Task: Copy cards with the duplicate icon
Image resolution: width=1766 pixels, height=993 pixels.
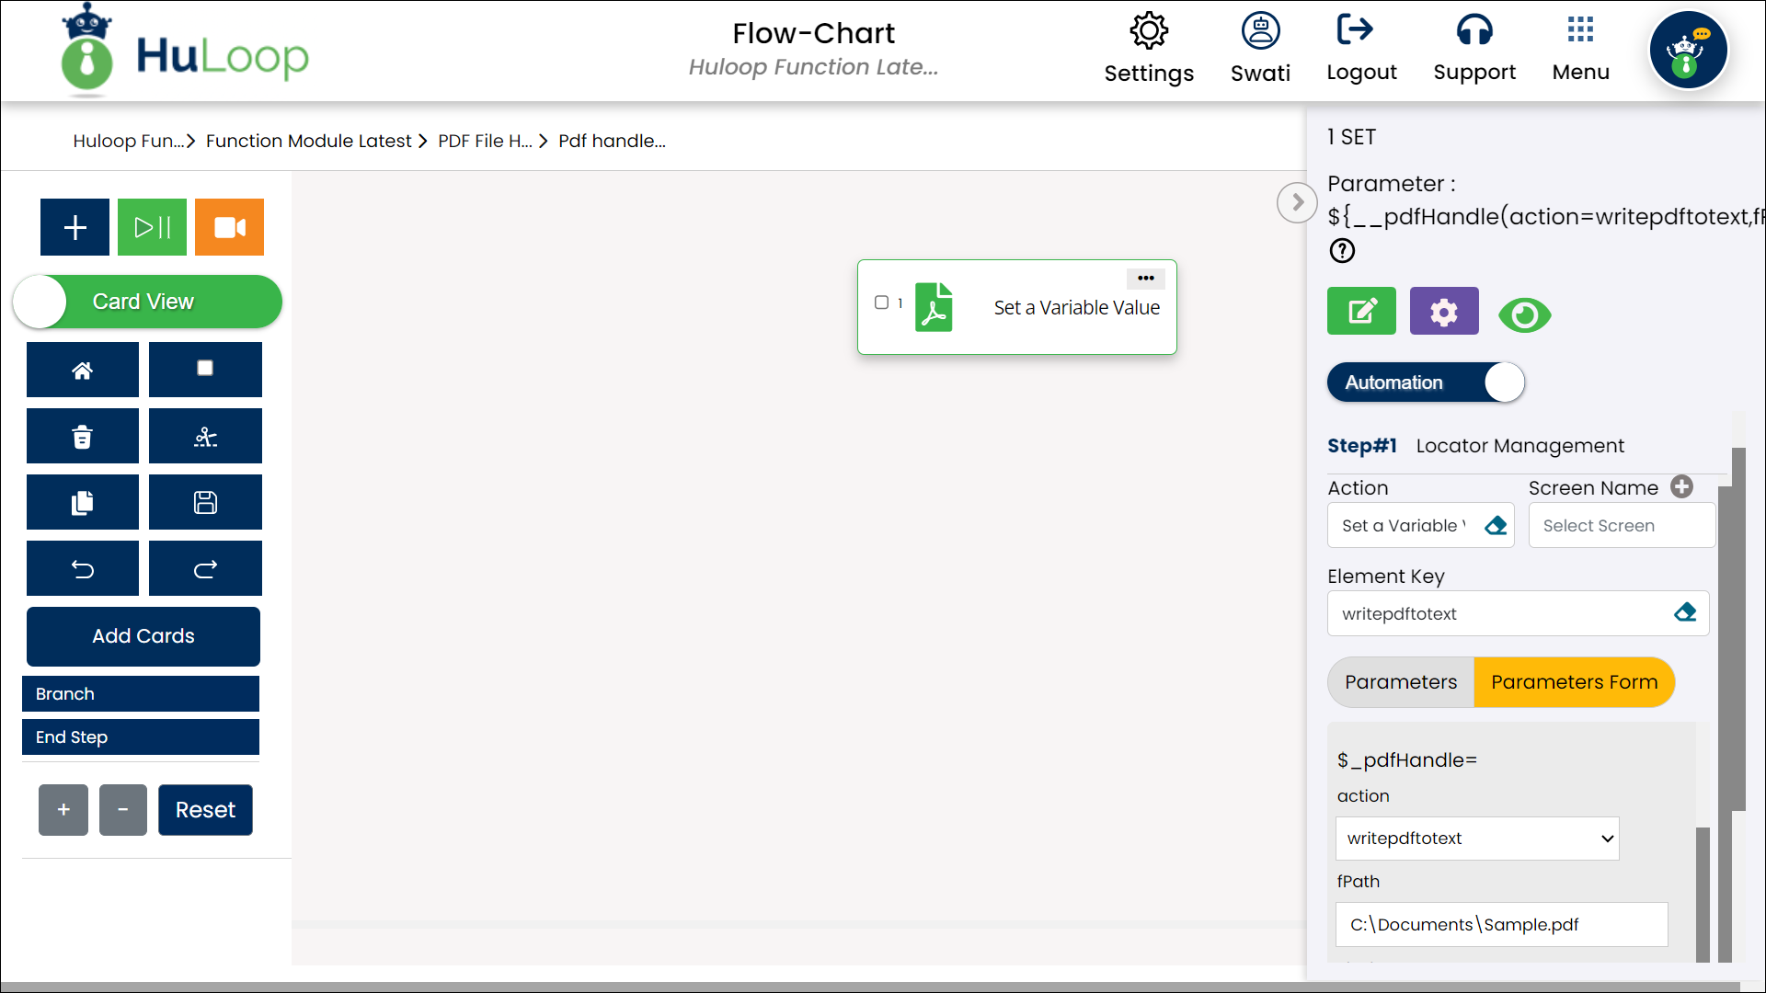Action: click(83, 502)
